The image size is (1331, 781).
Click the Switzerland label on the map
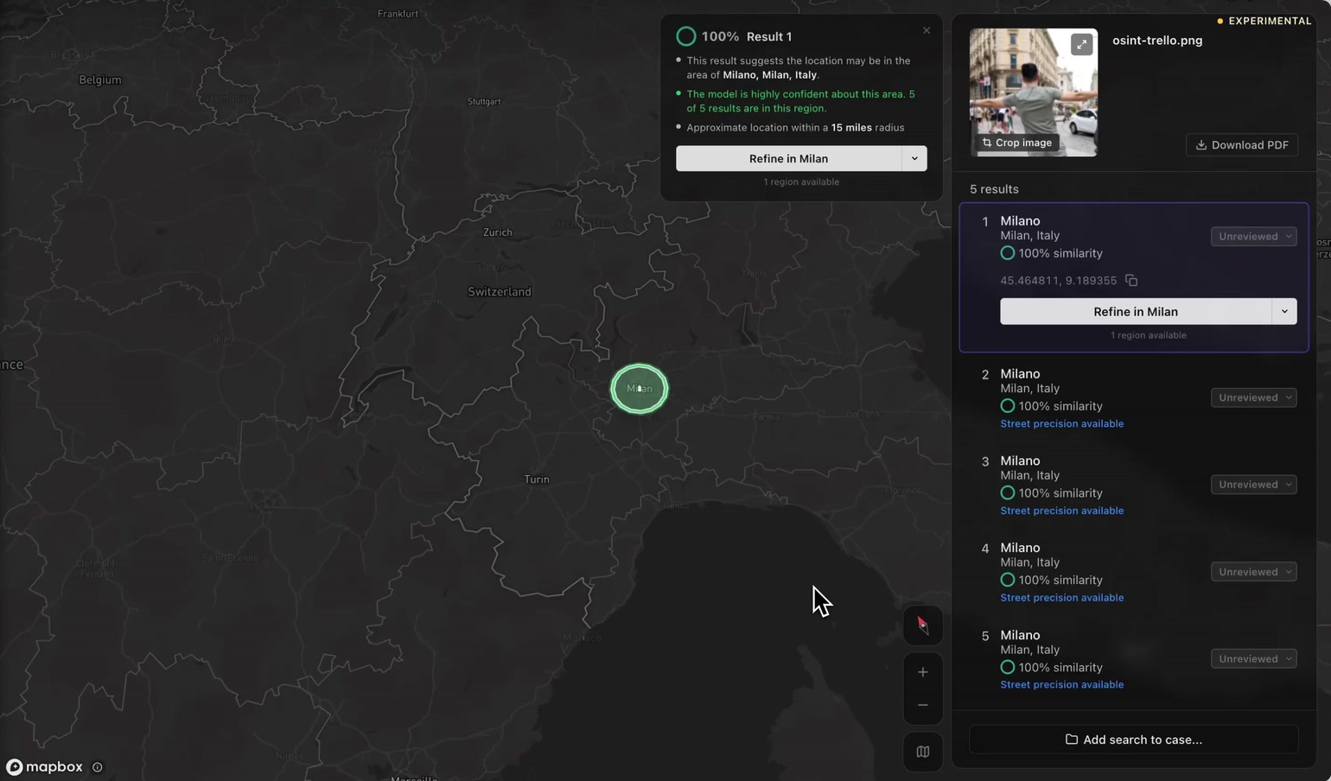click(x=500, y=292)
